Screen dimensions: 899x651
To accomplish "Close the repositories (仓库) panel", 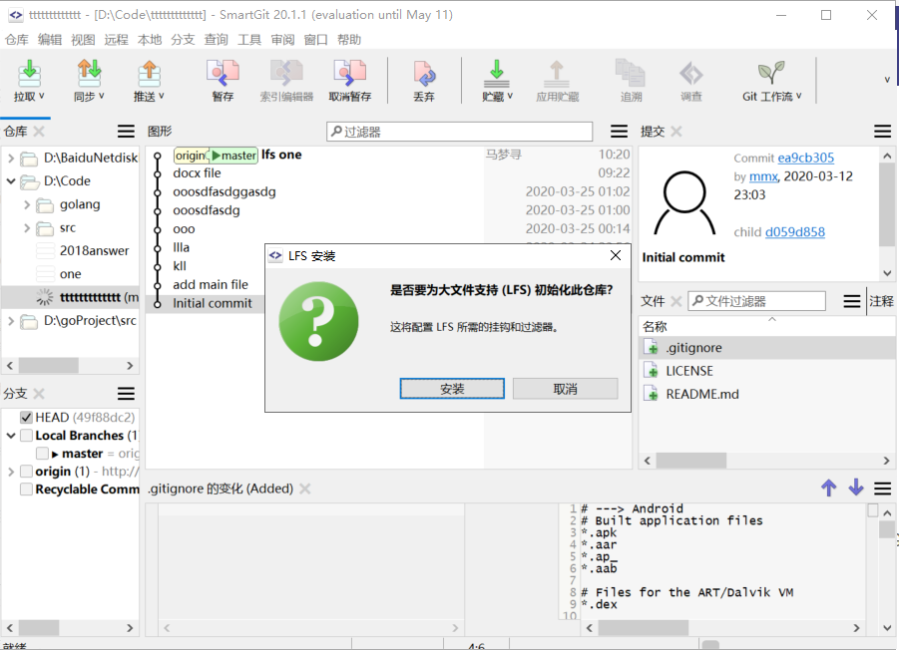I will click(38, 132).
